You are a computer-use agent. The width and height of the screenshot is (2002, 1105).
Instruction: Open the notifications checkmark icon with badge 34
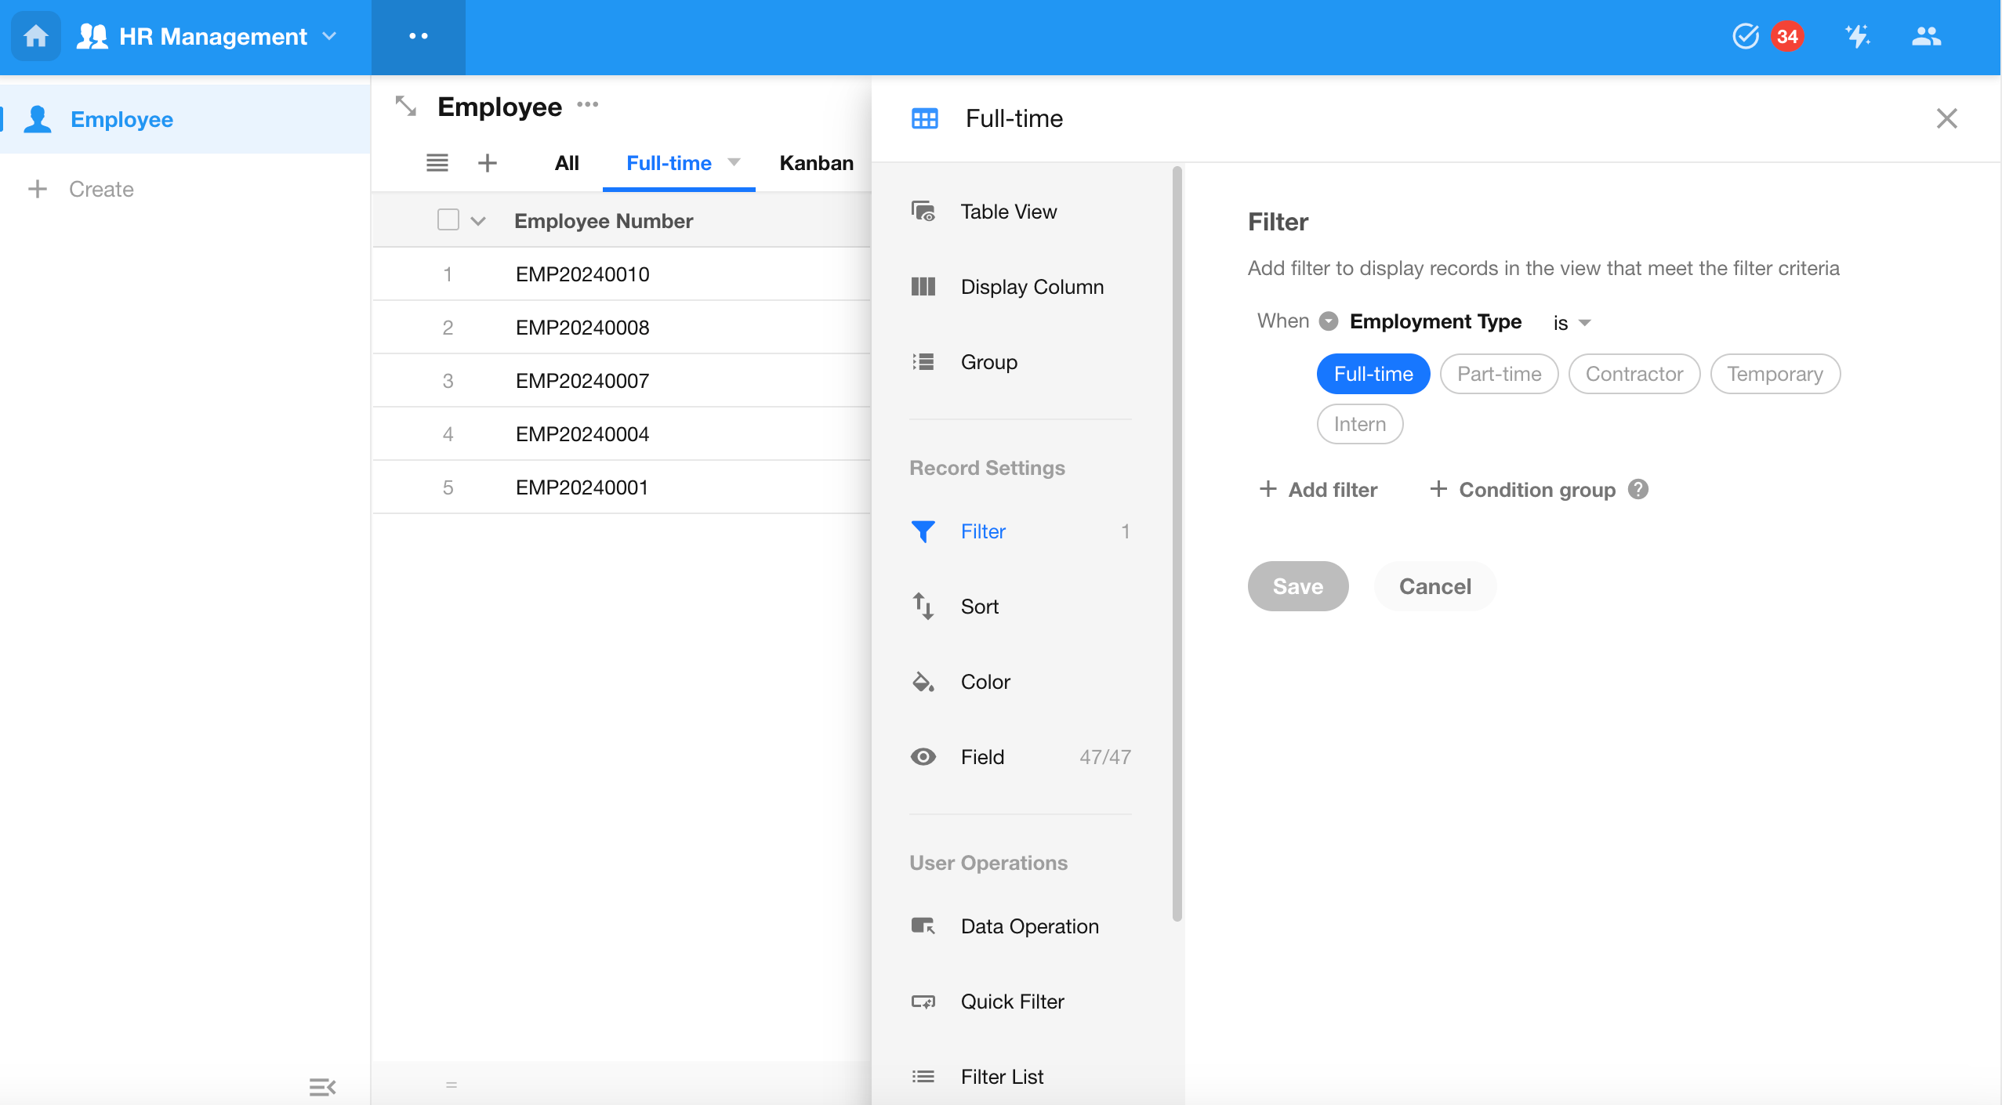1746,36
